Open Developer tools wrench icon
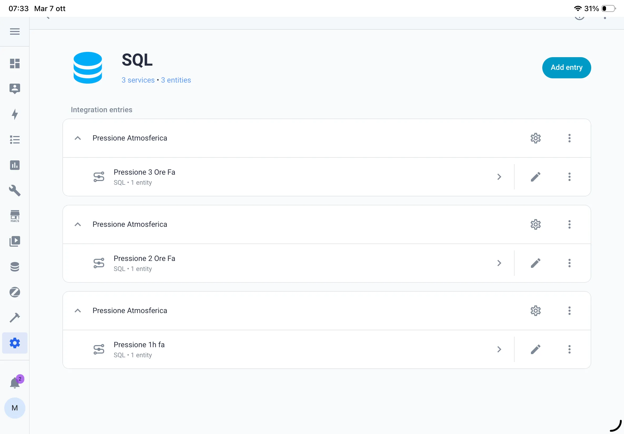The image size is (624, 434). (15, 191)
